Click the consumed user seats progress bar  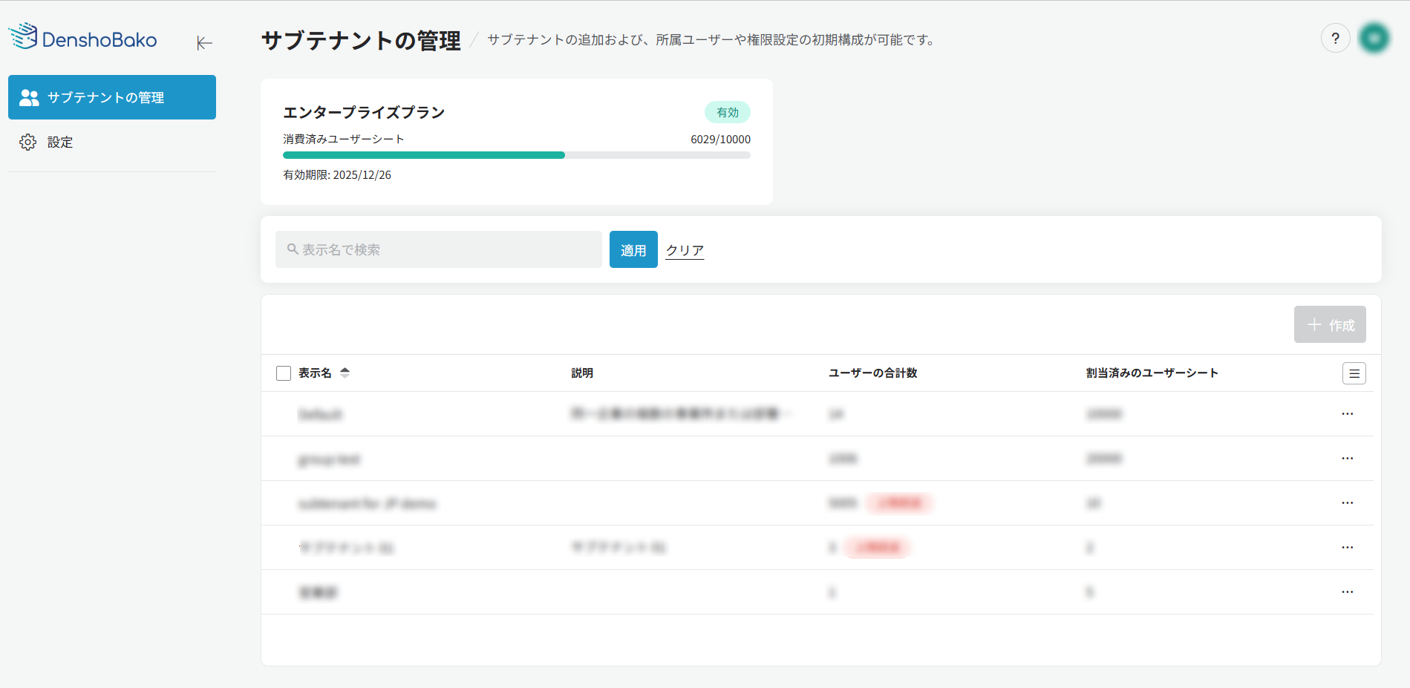(517, 155)
